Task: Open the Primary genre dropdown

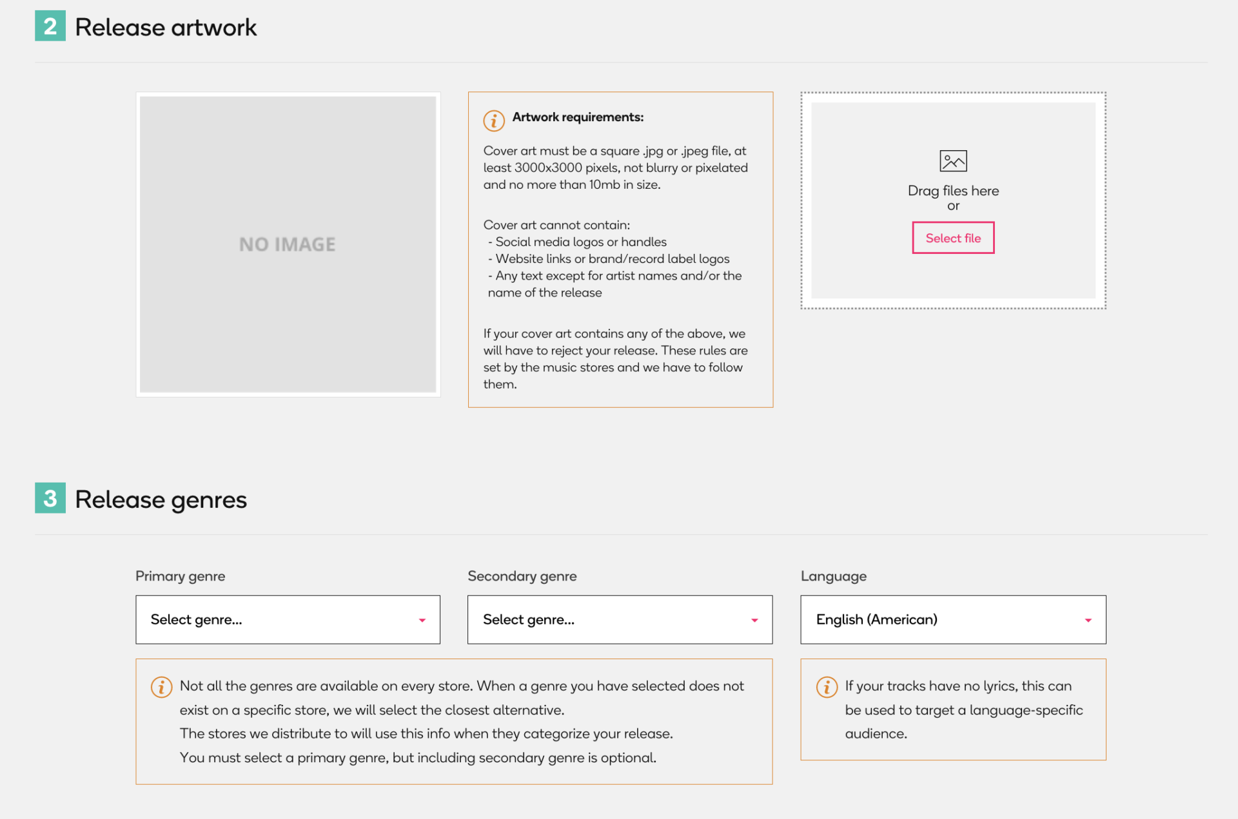Action: pos(288,619)
